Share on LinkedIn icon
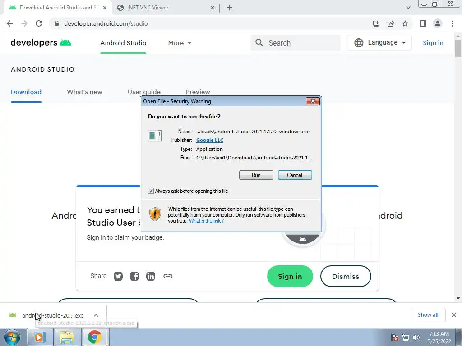The image size is (462, 346). click(151, 276)
